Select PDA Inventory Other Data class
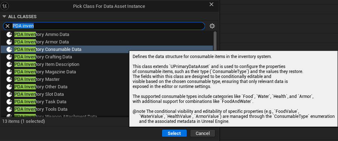The width and height of the screenshot is (338, 141). [65, 87]
